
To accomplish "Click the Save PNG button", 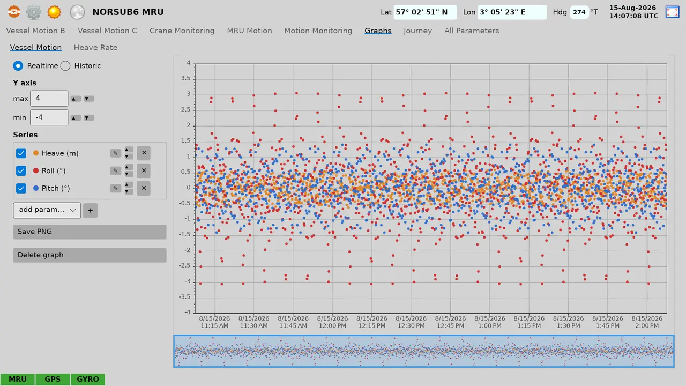I will point(90,232).
